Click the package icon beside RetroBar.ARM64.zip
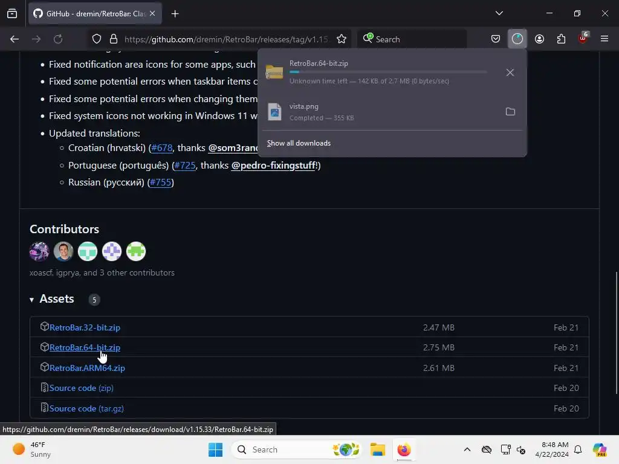 [x=44, y=367]
